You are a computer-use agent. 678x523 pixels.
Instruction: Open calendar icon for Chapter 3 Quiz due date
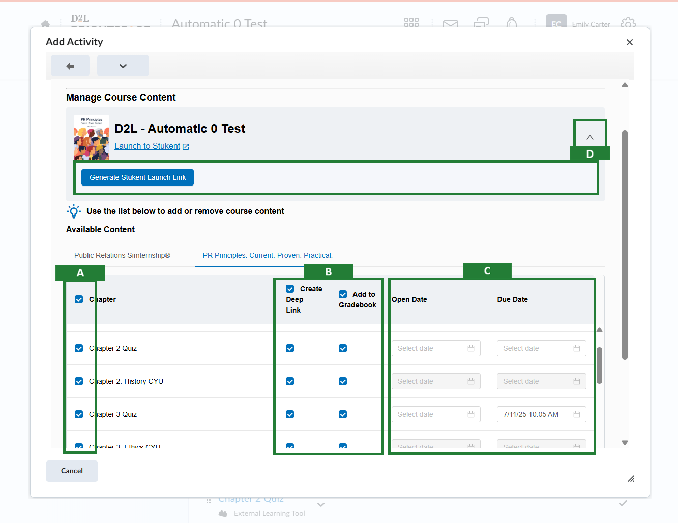click(576, 414)
